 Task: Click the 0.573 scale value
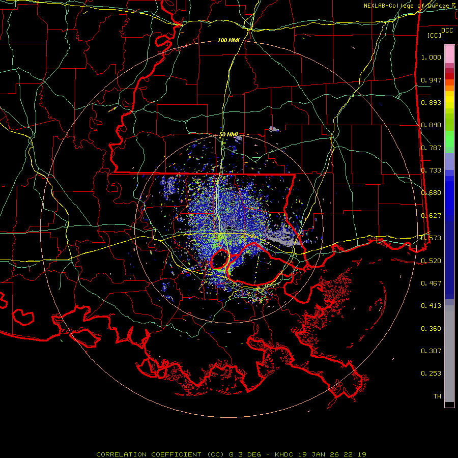tap(431, 238)
